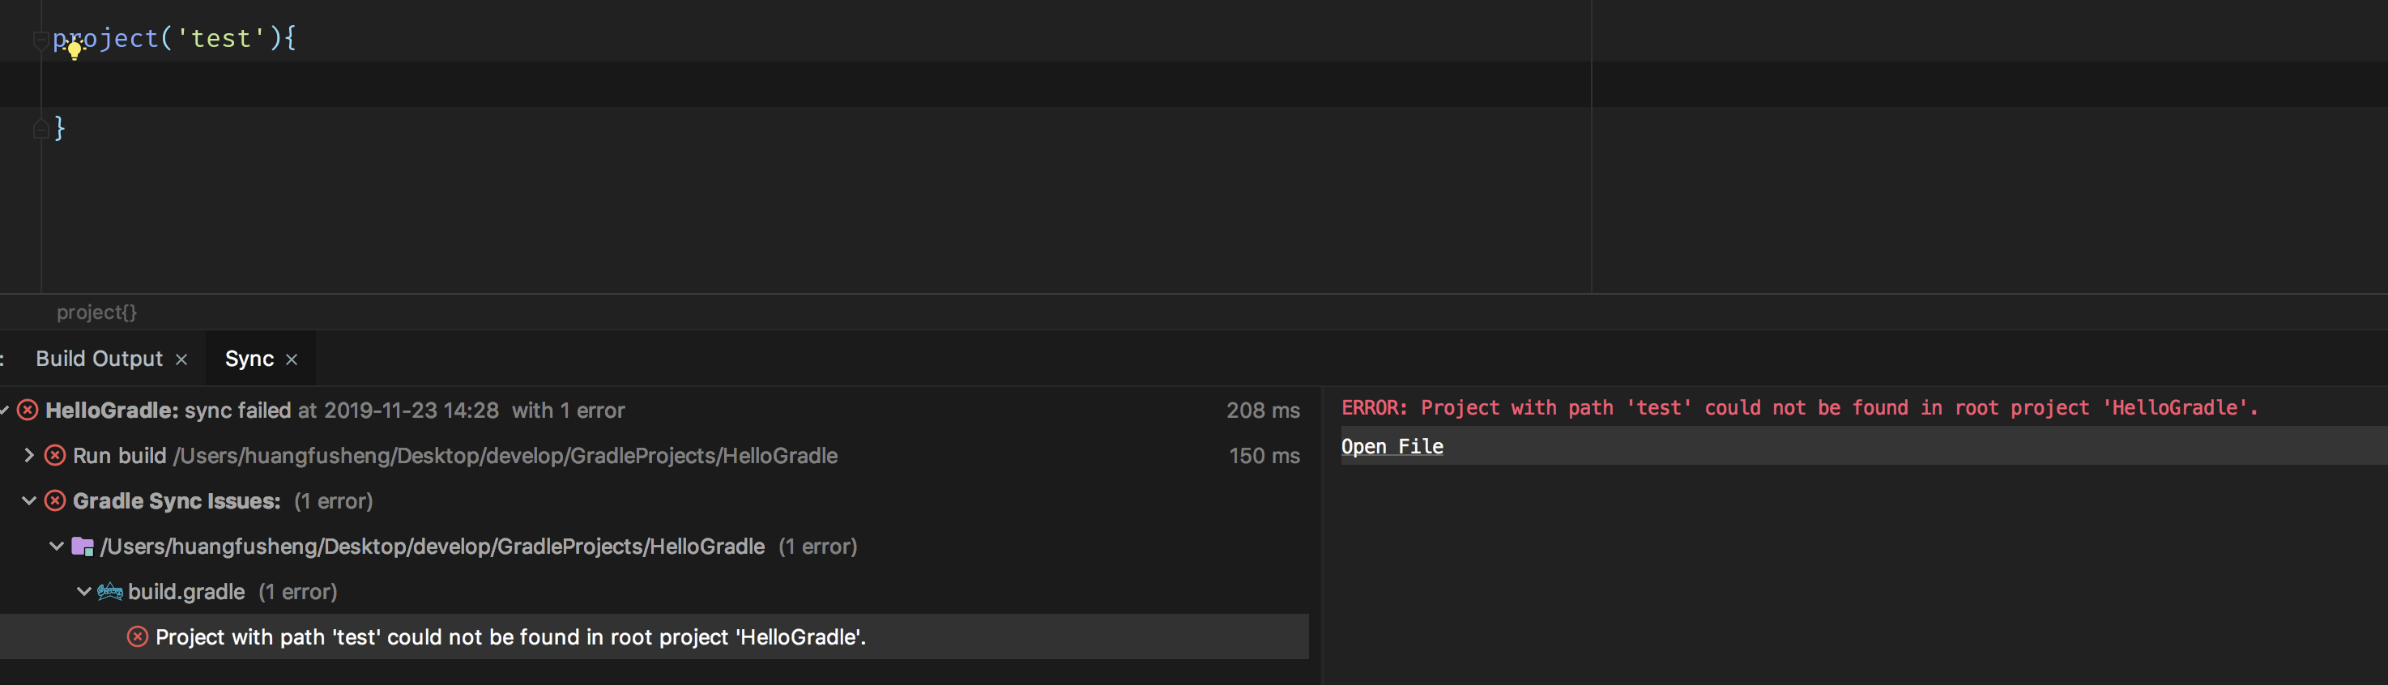
Task: Open the Open File link
Action: tap(1392, 446)
